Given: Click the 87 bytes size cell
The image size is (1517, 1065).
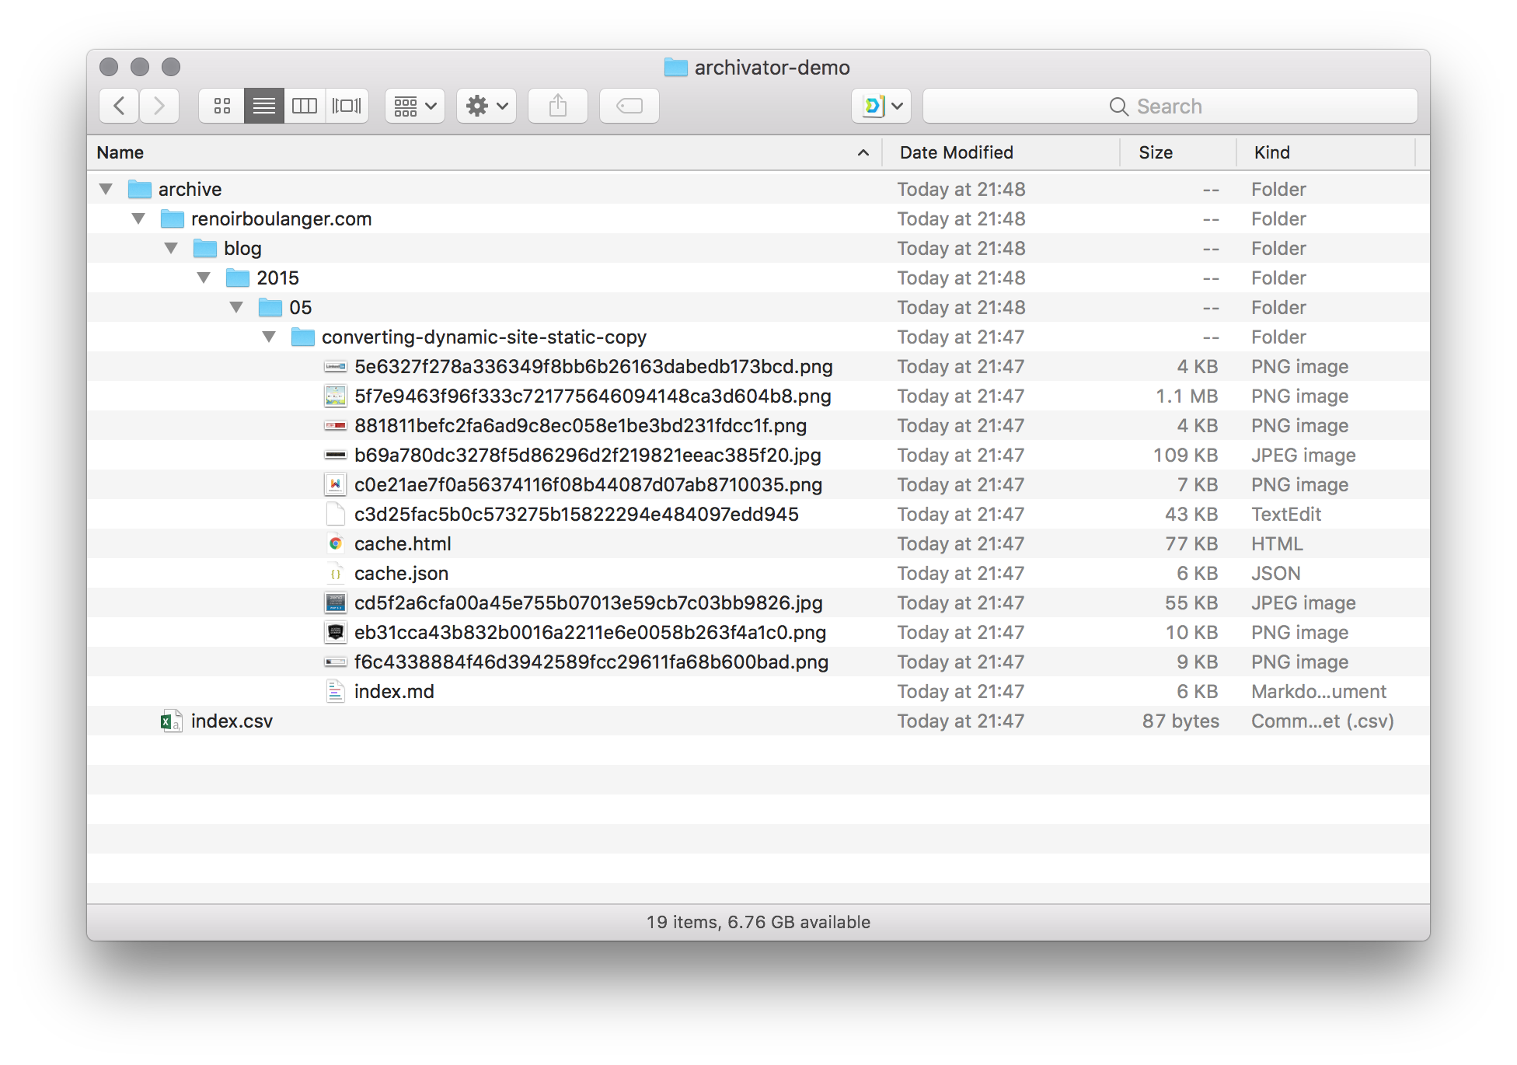Looking at the screenshot, I should [x=1180, y=721].
